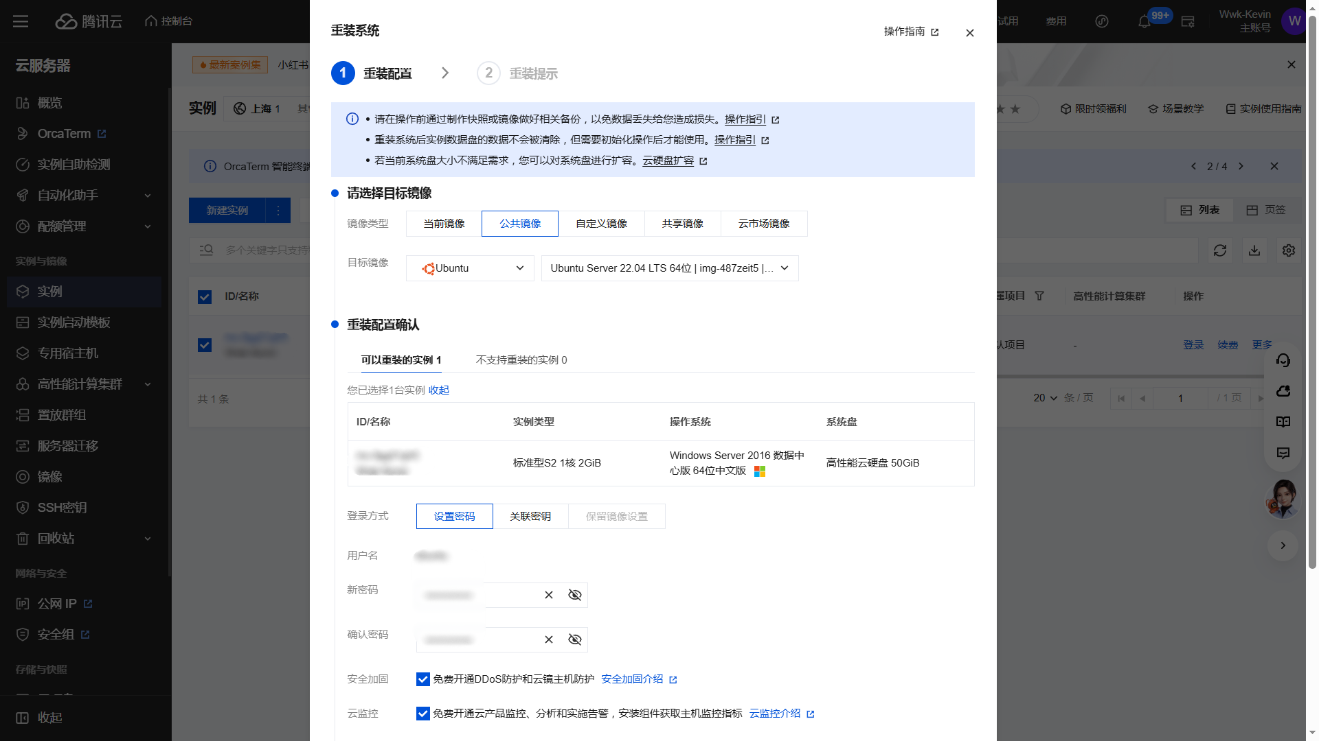
Task: Toggle visibility of the 确认密码 field
Action: tap(575, 639)
